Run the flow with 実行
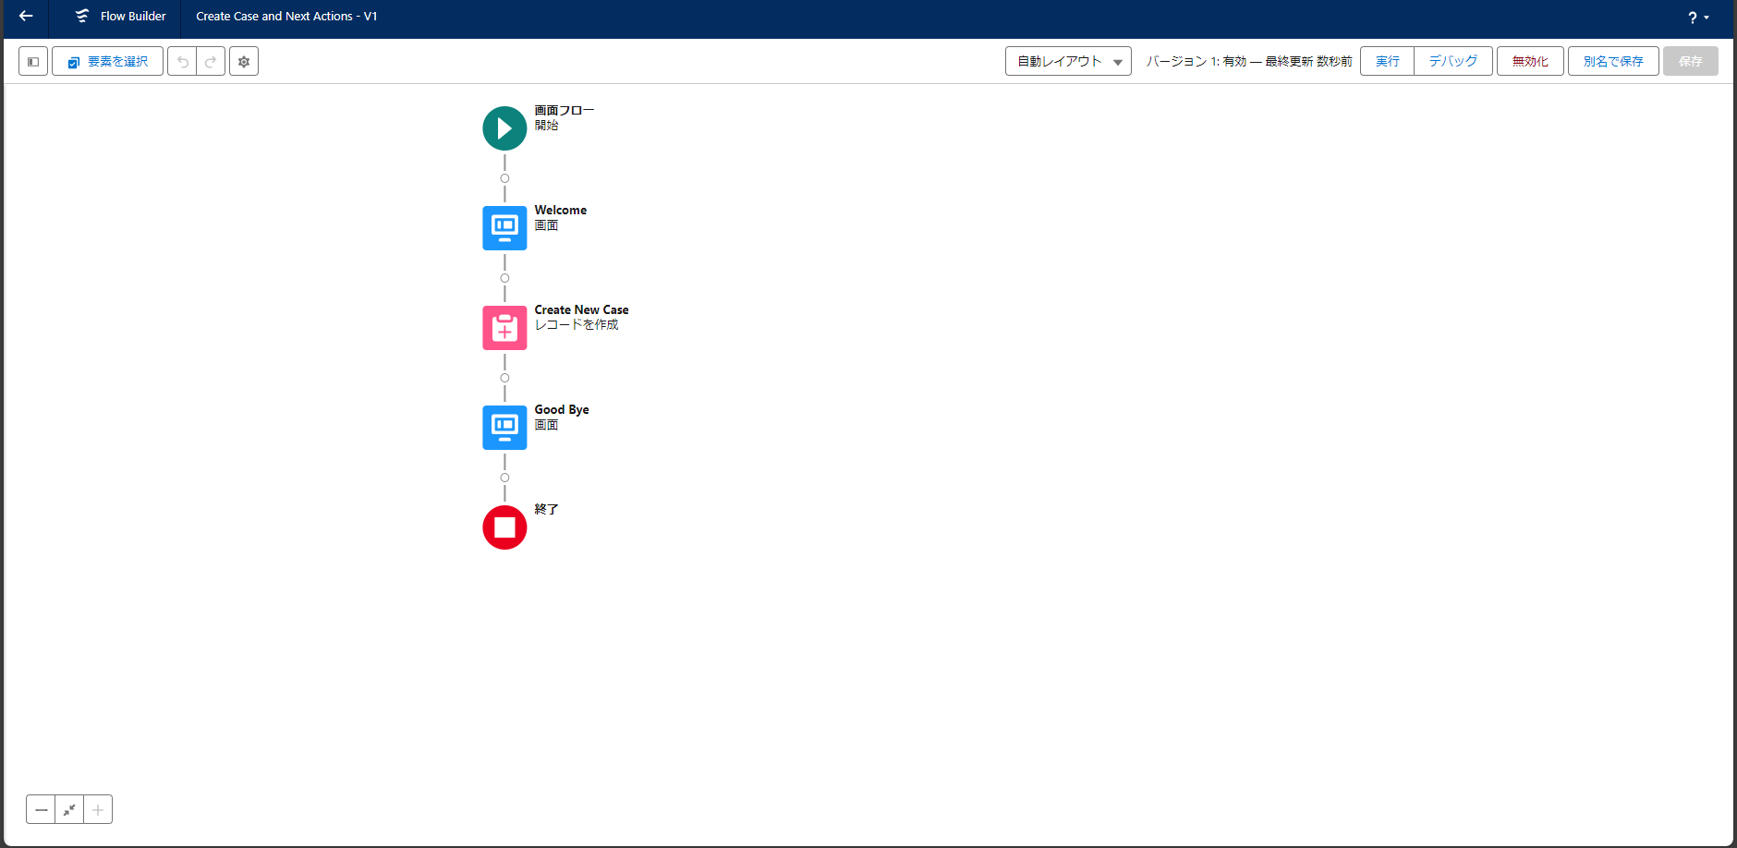 click(1387, 61)
